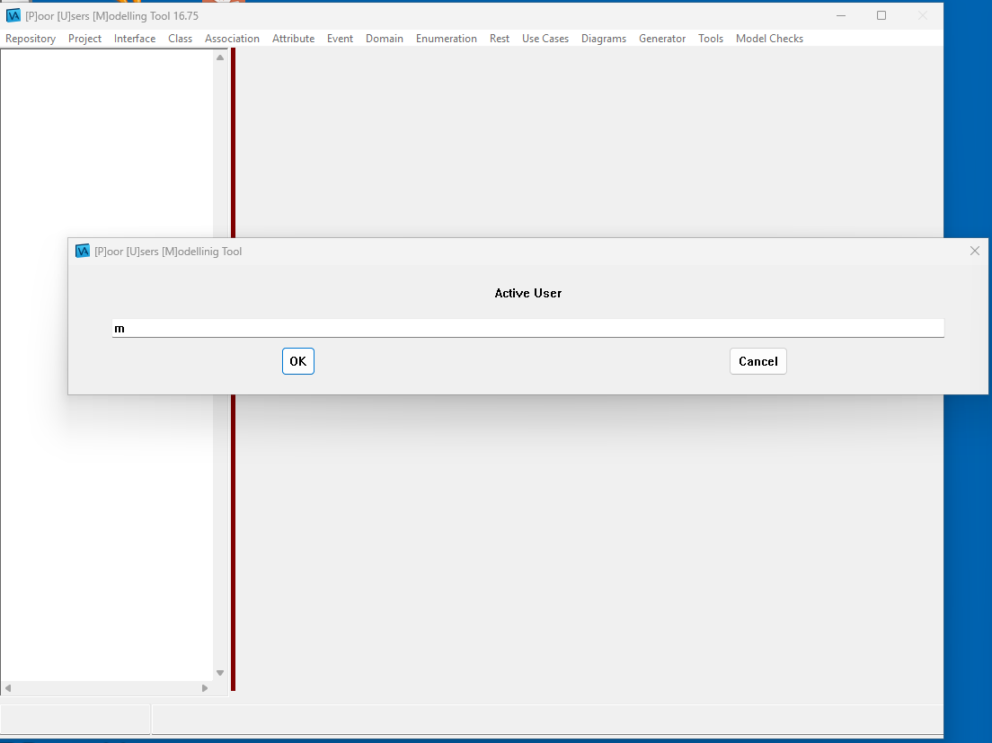Image resolution: width=992 pixels, height=743 pixels.
Task: Click the left panel scroll right arrow
Action: click(204, 688)
